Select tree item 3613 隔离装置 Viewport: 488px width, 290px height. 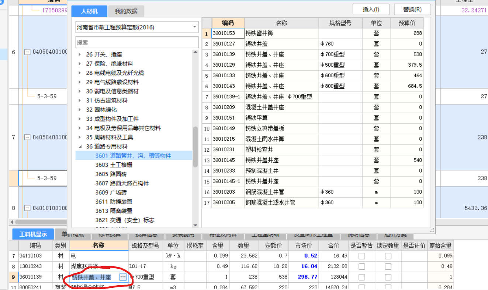pos(114,211)
